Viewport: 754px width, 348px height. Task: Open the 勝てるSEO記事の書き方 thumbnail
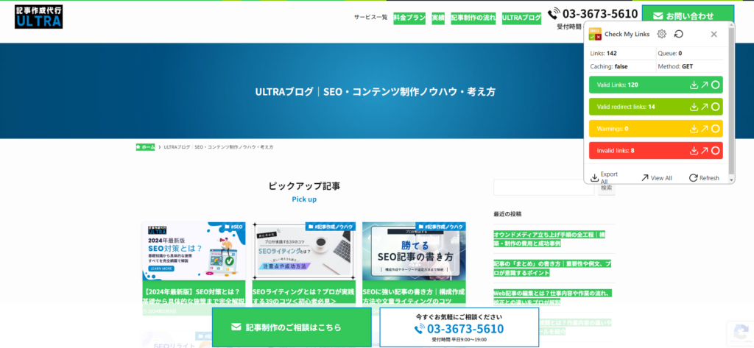[414, 251]
